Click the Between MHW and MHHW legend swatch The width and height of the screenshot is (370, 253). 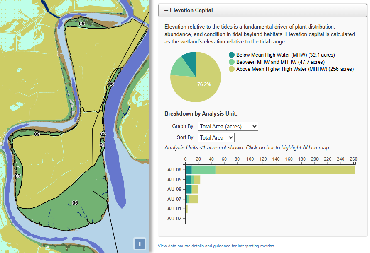(x=231, y=62)
